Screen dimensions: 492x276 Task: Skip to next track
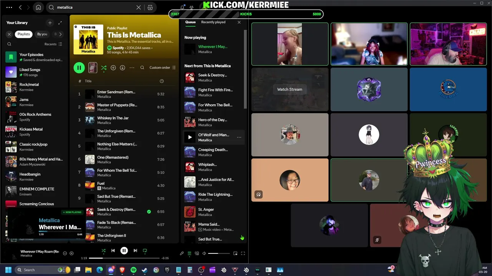pos(135,251)
